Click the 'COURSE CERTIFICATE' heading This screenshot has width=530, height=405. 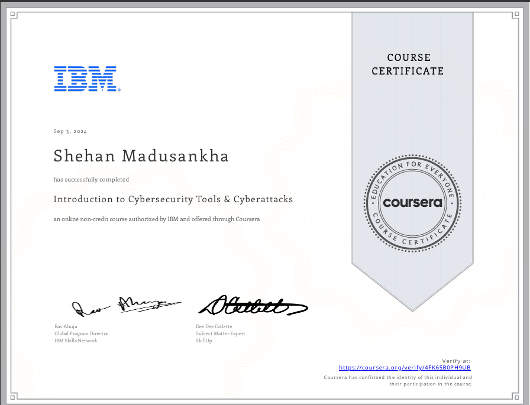click(408, 64)
